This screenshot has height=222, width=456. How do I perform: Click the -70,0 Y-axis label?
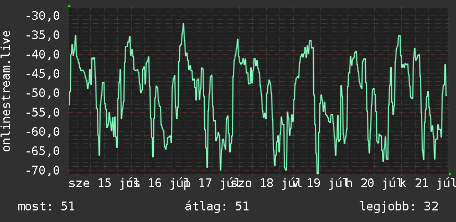[x=43, y=170]
